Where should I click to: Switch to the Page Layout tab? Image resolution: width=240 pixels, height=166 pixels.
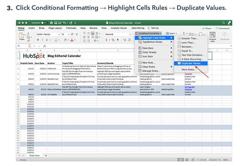pos(55,28)
